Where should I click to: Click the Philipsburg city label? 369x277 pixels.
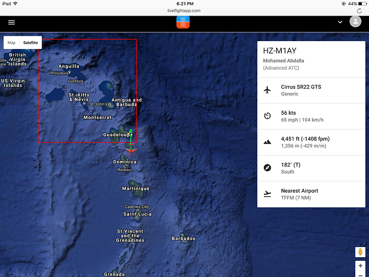pos(59,73)
